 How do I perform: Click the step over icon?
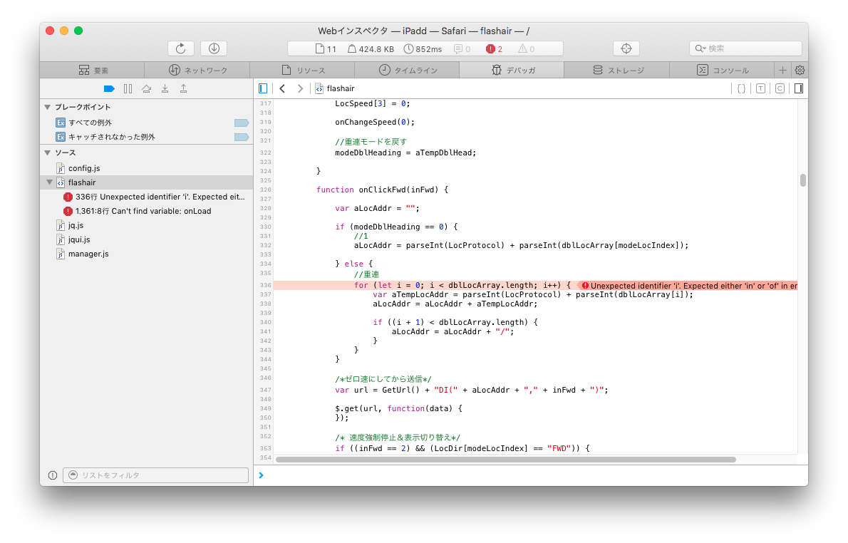pos(147,88)
